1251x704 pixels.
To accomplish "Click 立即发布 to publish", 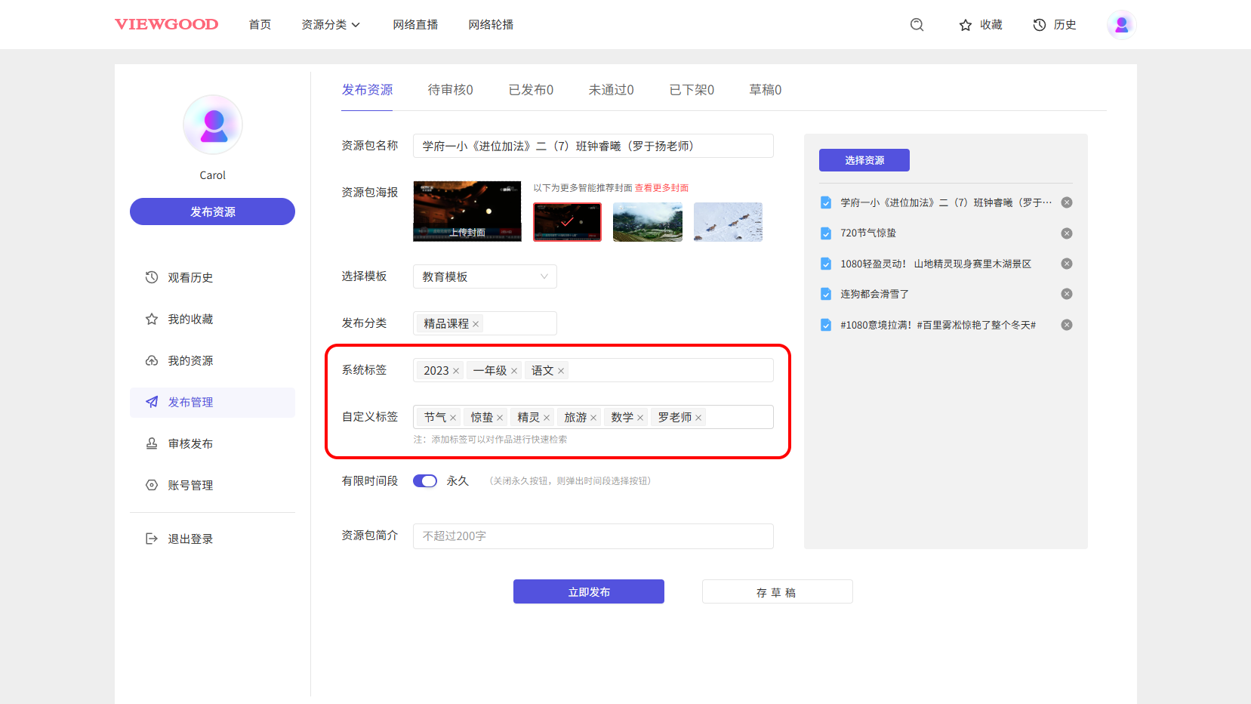I will (589, 591).
